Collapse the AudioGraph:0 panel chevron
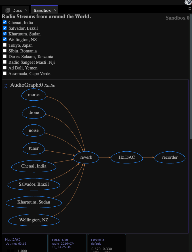The width and height of the screenshot is (192, 252). 6,86
